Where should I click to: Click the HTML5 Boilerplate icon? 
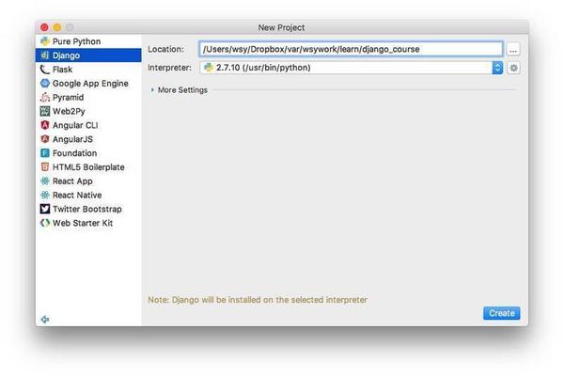(44, 167)
